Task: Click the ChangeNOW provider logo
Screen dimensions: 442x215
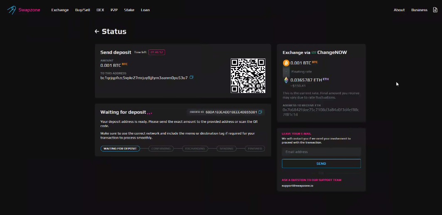Action: 314,53
